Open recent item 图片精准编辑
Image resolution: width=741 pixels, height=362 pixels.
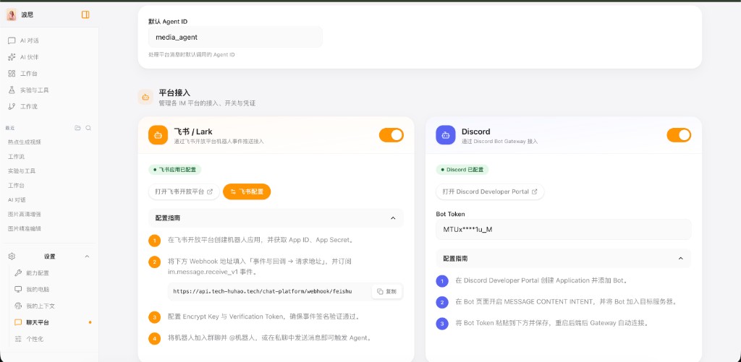tap(25, 228)
